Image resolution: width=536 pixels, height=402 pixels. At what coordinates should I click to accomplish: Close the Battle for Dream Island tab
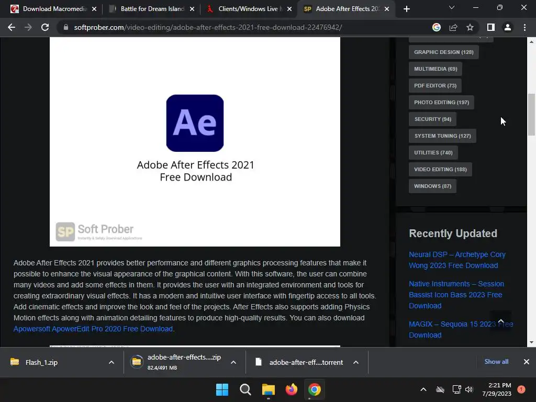tap(192, 9)
